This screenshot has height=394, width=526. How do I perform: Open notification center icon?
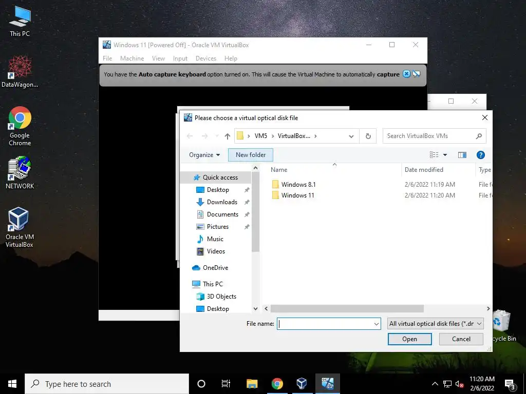click(x=510, y=384)
